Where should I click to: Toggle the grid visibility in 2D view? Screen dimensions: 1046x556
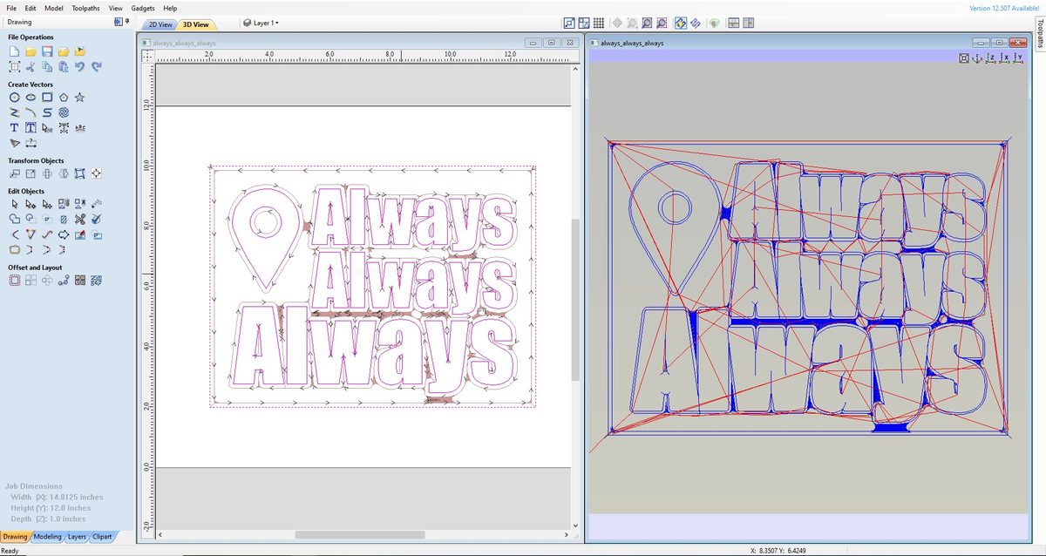[599, 24]
